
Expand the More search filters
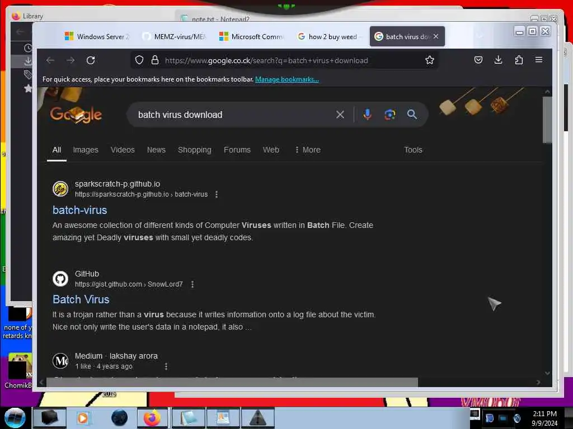coord(308,150)
